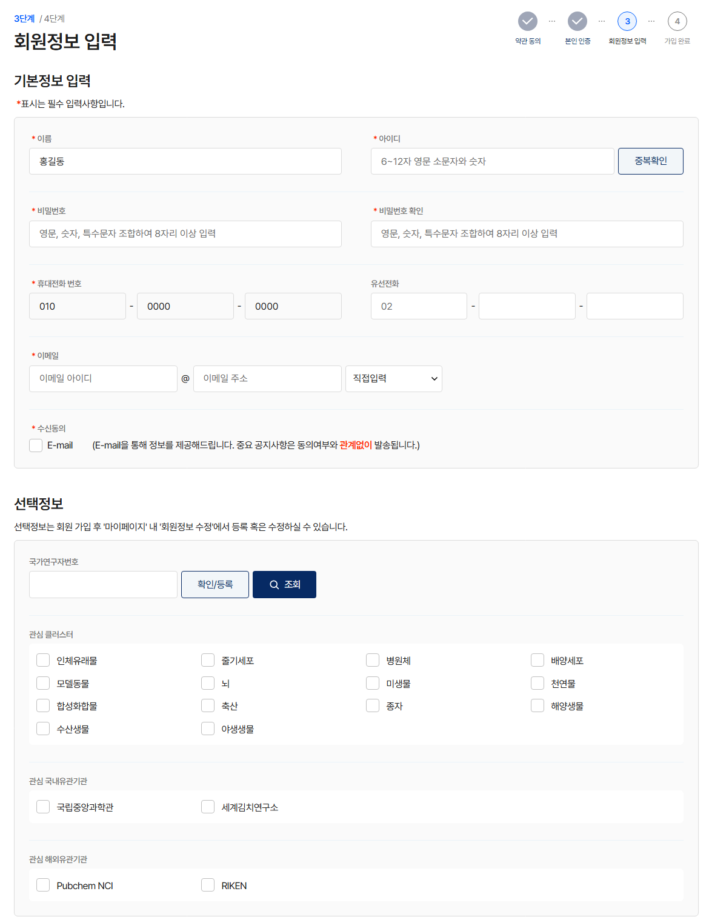Click the 중복확인 button
Screen dimensions: 712x917
pos(651,161)
